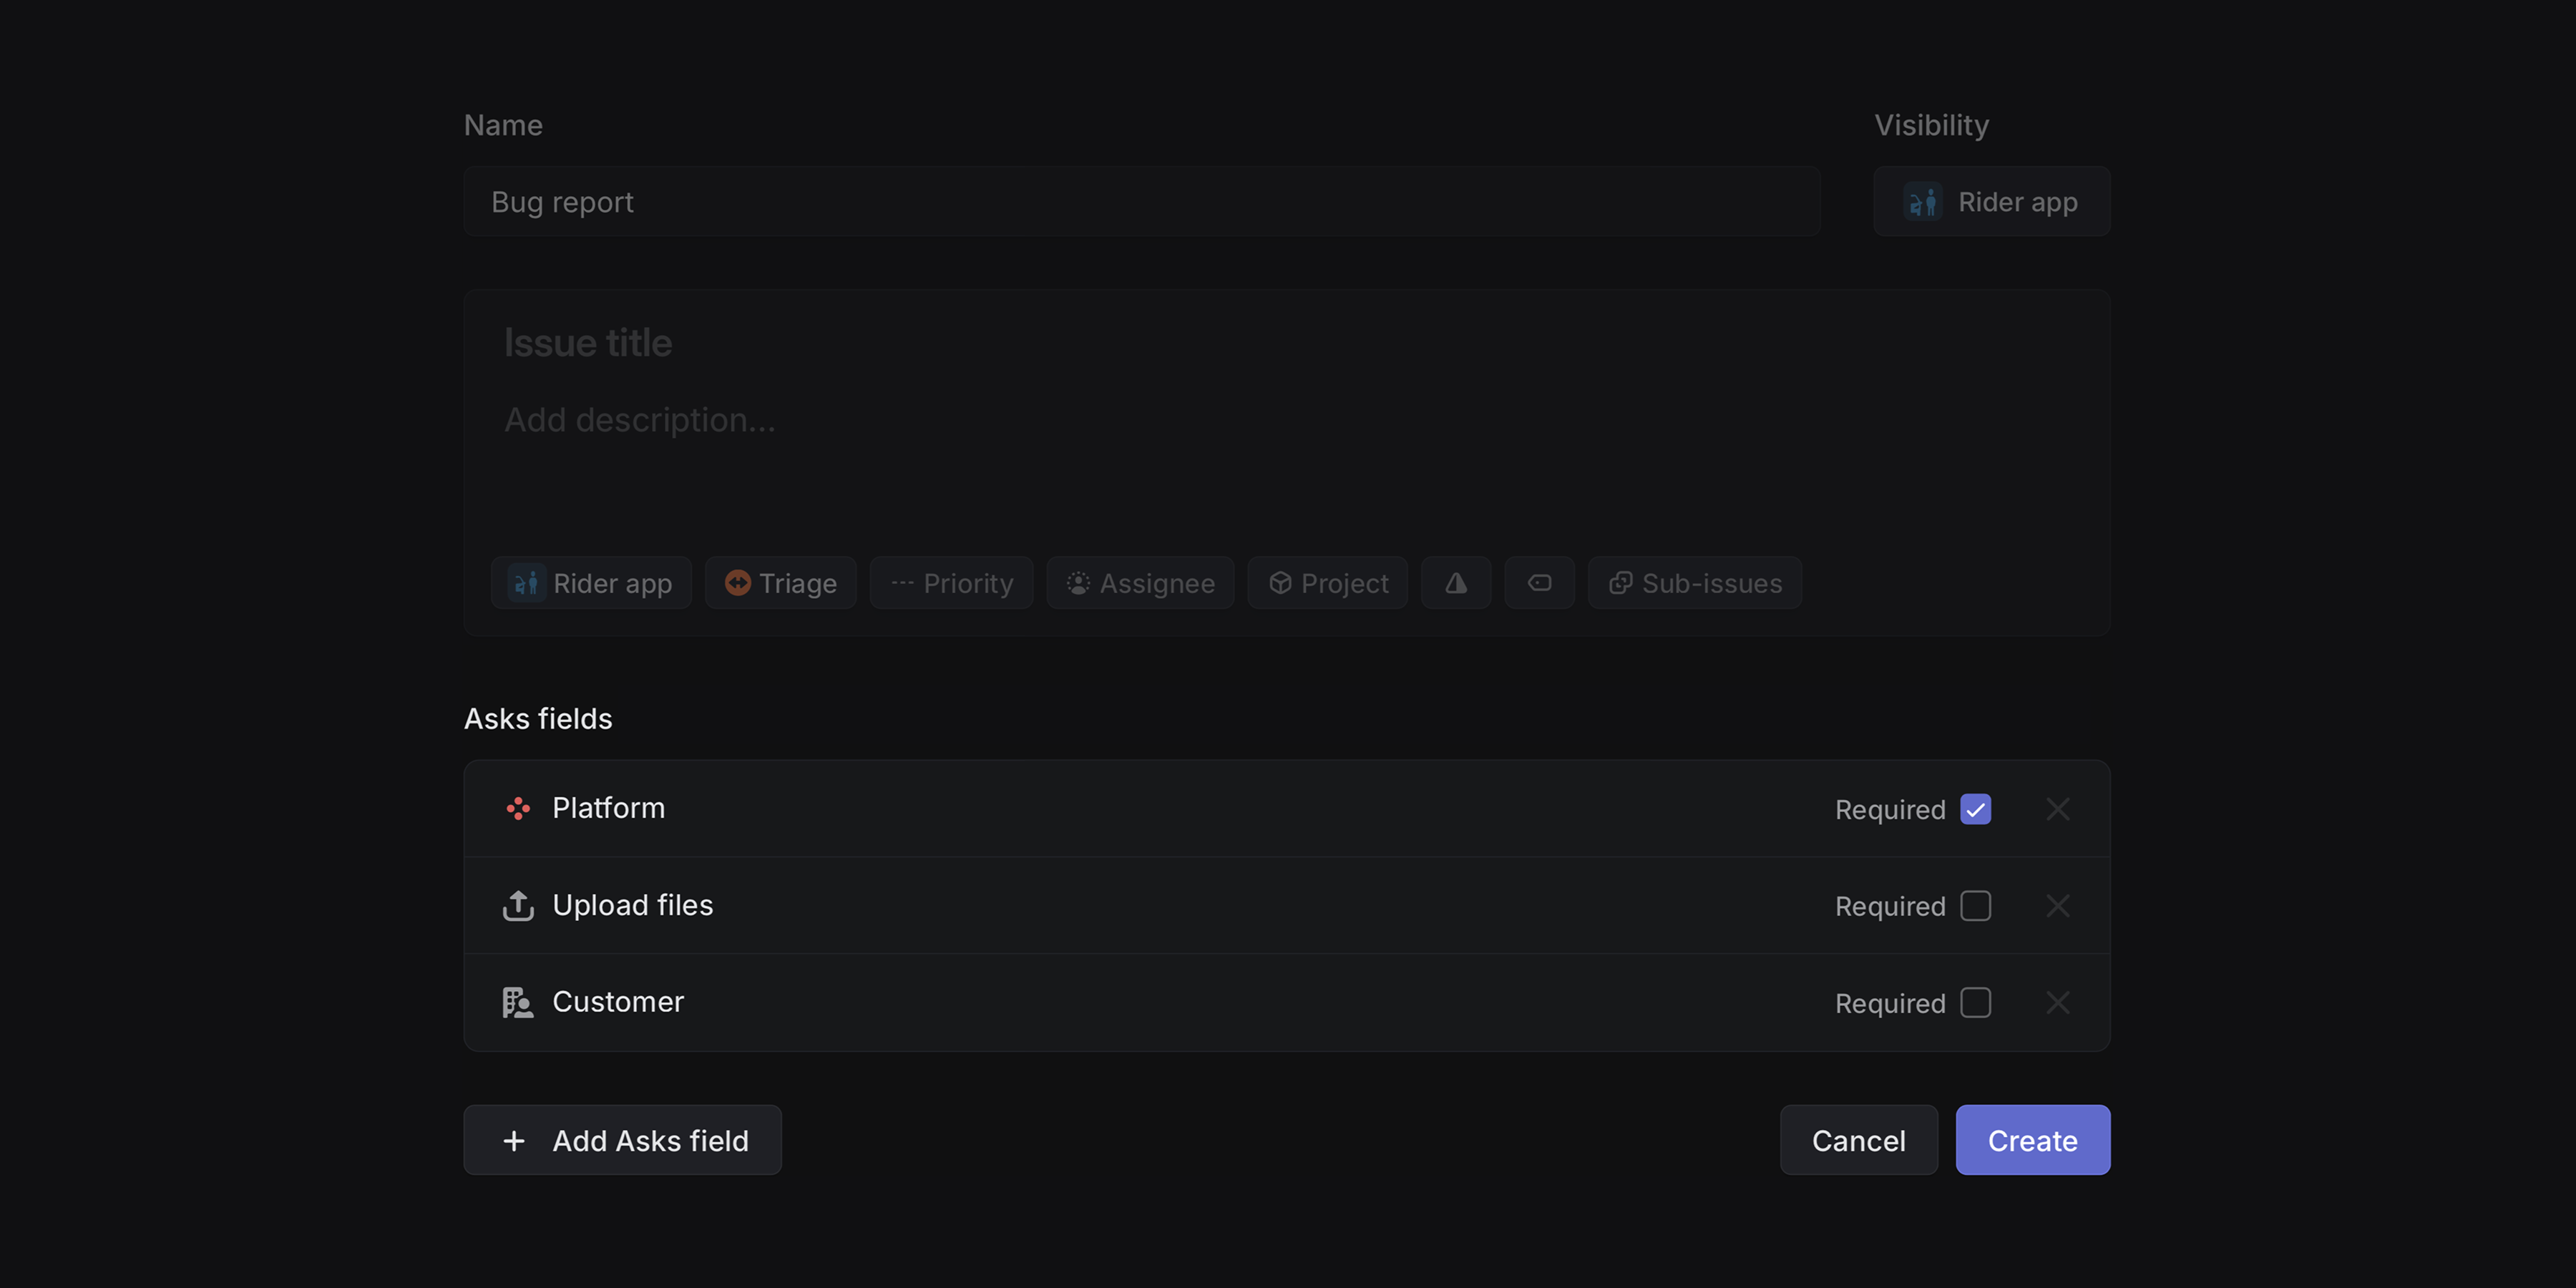The width and height of the screenshot is (2576, 1288).
Task: Click the Create button
Action: [x=2032, y=1140]
